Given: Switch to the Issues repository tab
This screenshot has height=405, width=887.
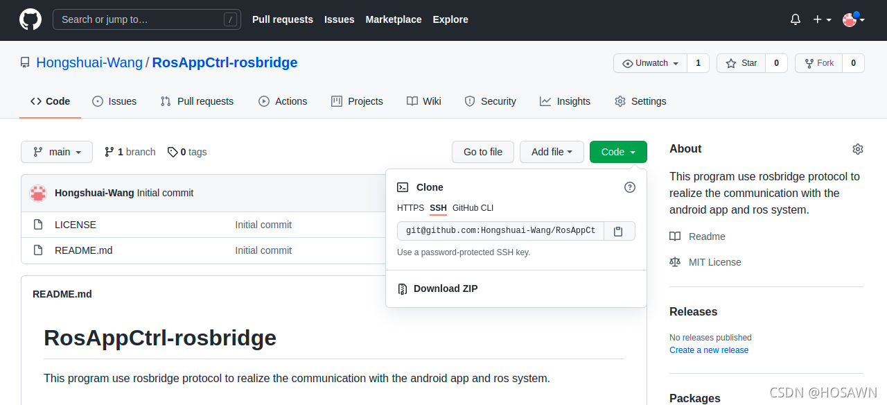Looking at the screenshot, I should point(114,101).
